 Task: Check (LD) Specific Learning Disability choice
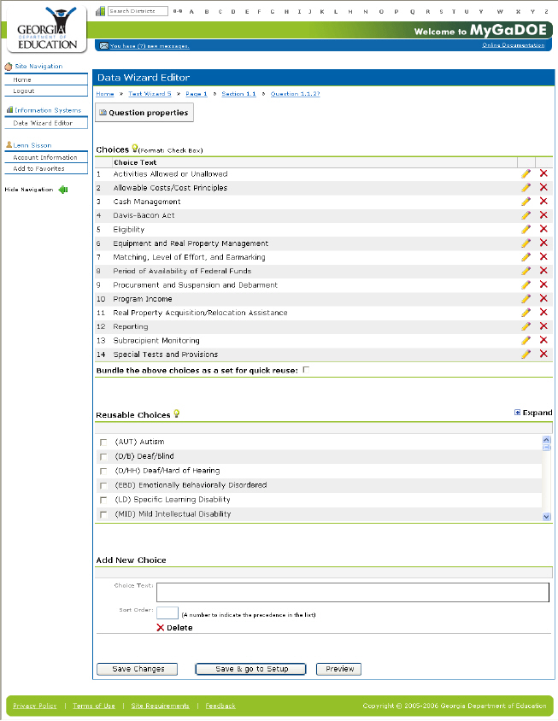[x=103, y=500]
